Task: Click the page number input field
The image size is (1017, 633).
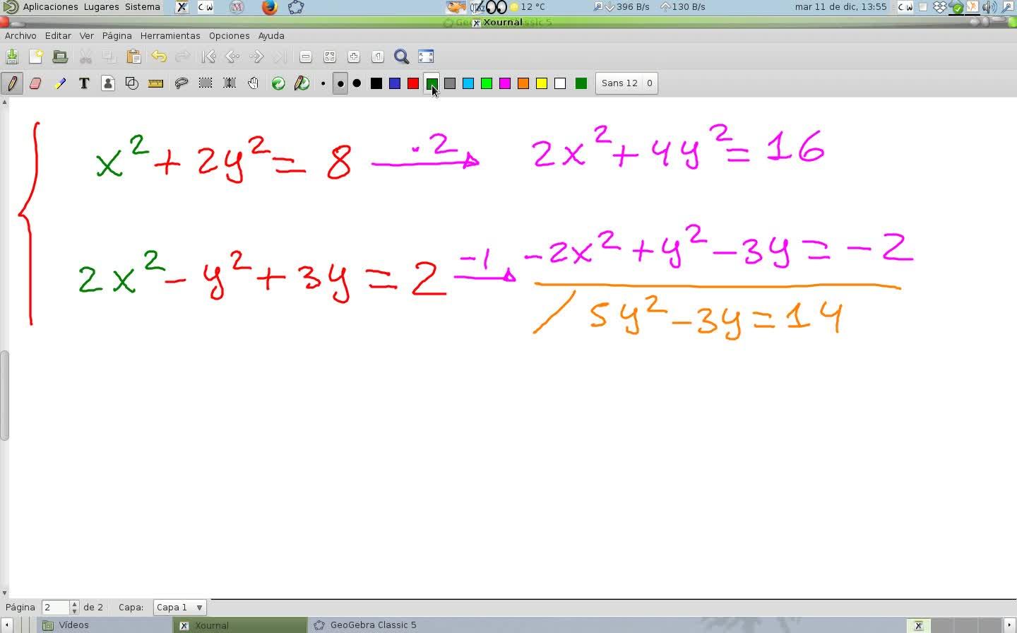Action: tap(56, 608)
